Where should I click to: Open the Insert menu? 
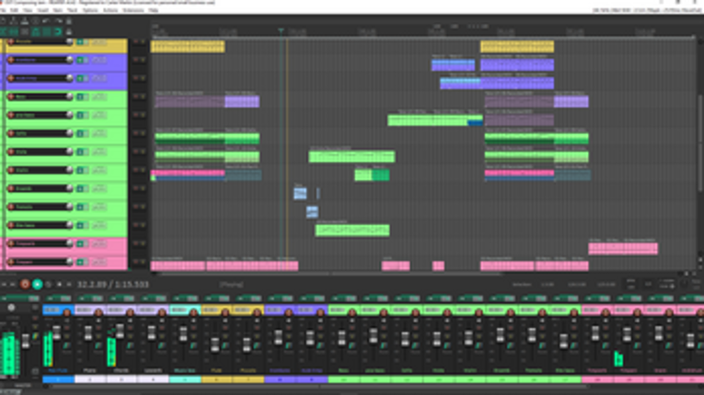coord(43,10)
